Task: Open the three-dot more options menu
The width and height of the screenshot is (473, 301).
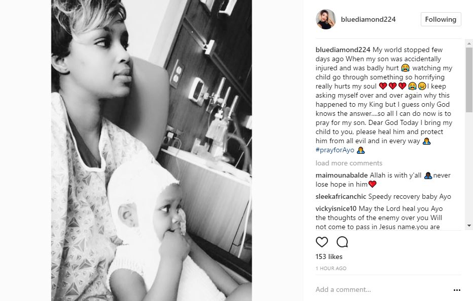Action: tap(457, 290)
